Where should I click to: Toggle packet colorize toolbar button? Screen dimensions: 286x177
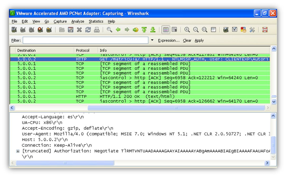click(x=166, y=30)
